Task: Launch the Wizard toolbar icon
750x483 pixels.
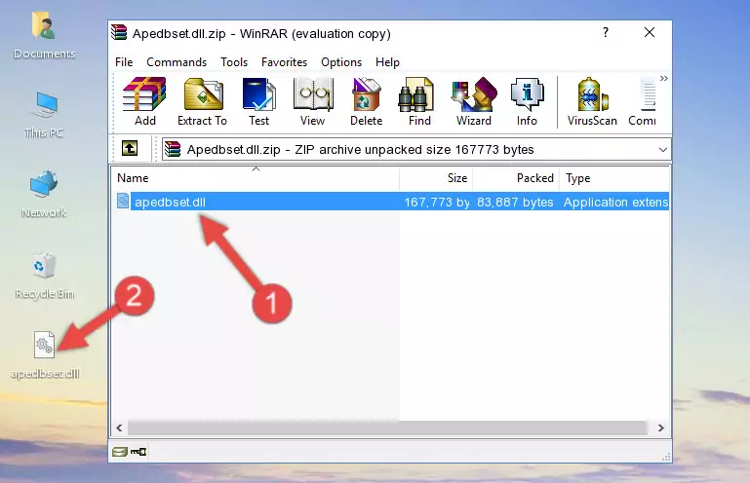Action: point(474,101)
